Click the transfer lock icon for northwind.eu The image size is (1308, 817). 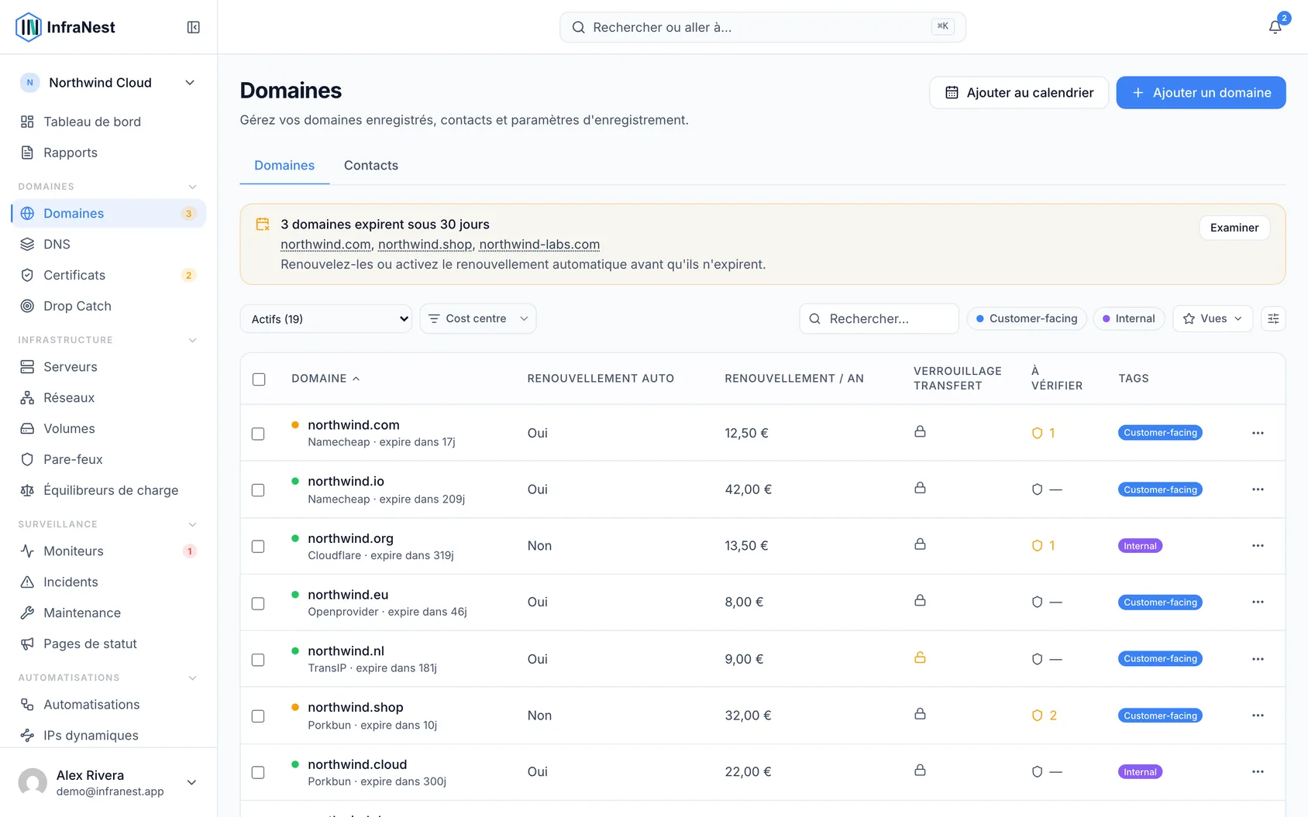coord(920,600)
